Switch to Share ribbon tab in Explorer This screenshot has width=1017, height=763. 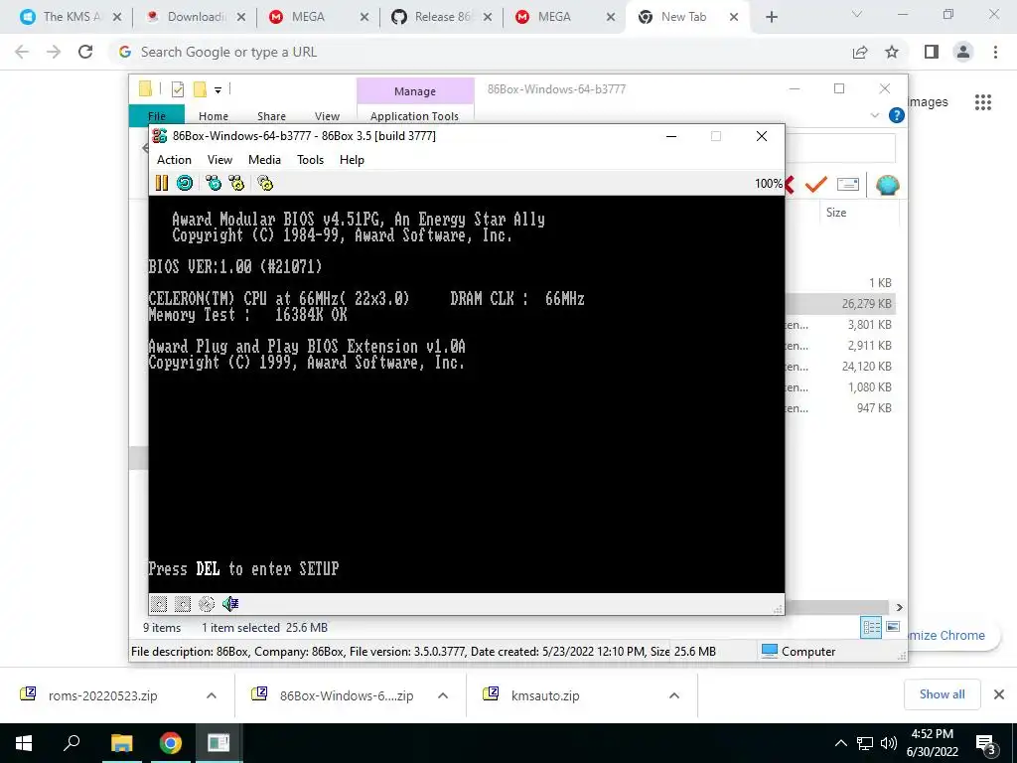coord(271,116)
